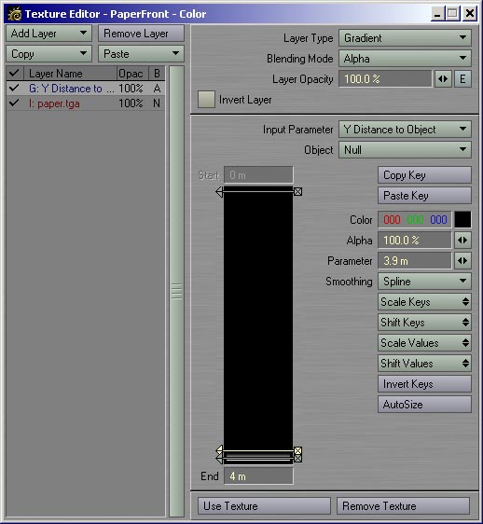Click the Parameter value slider arrows button
Image resolution: width=483 pixels, height=524 pixels.
(462, 261)
